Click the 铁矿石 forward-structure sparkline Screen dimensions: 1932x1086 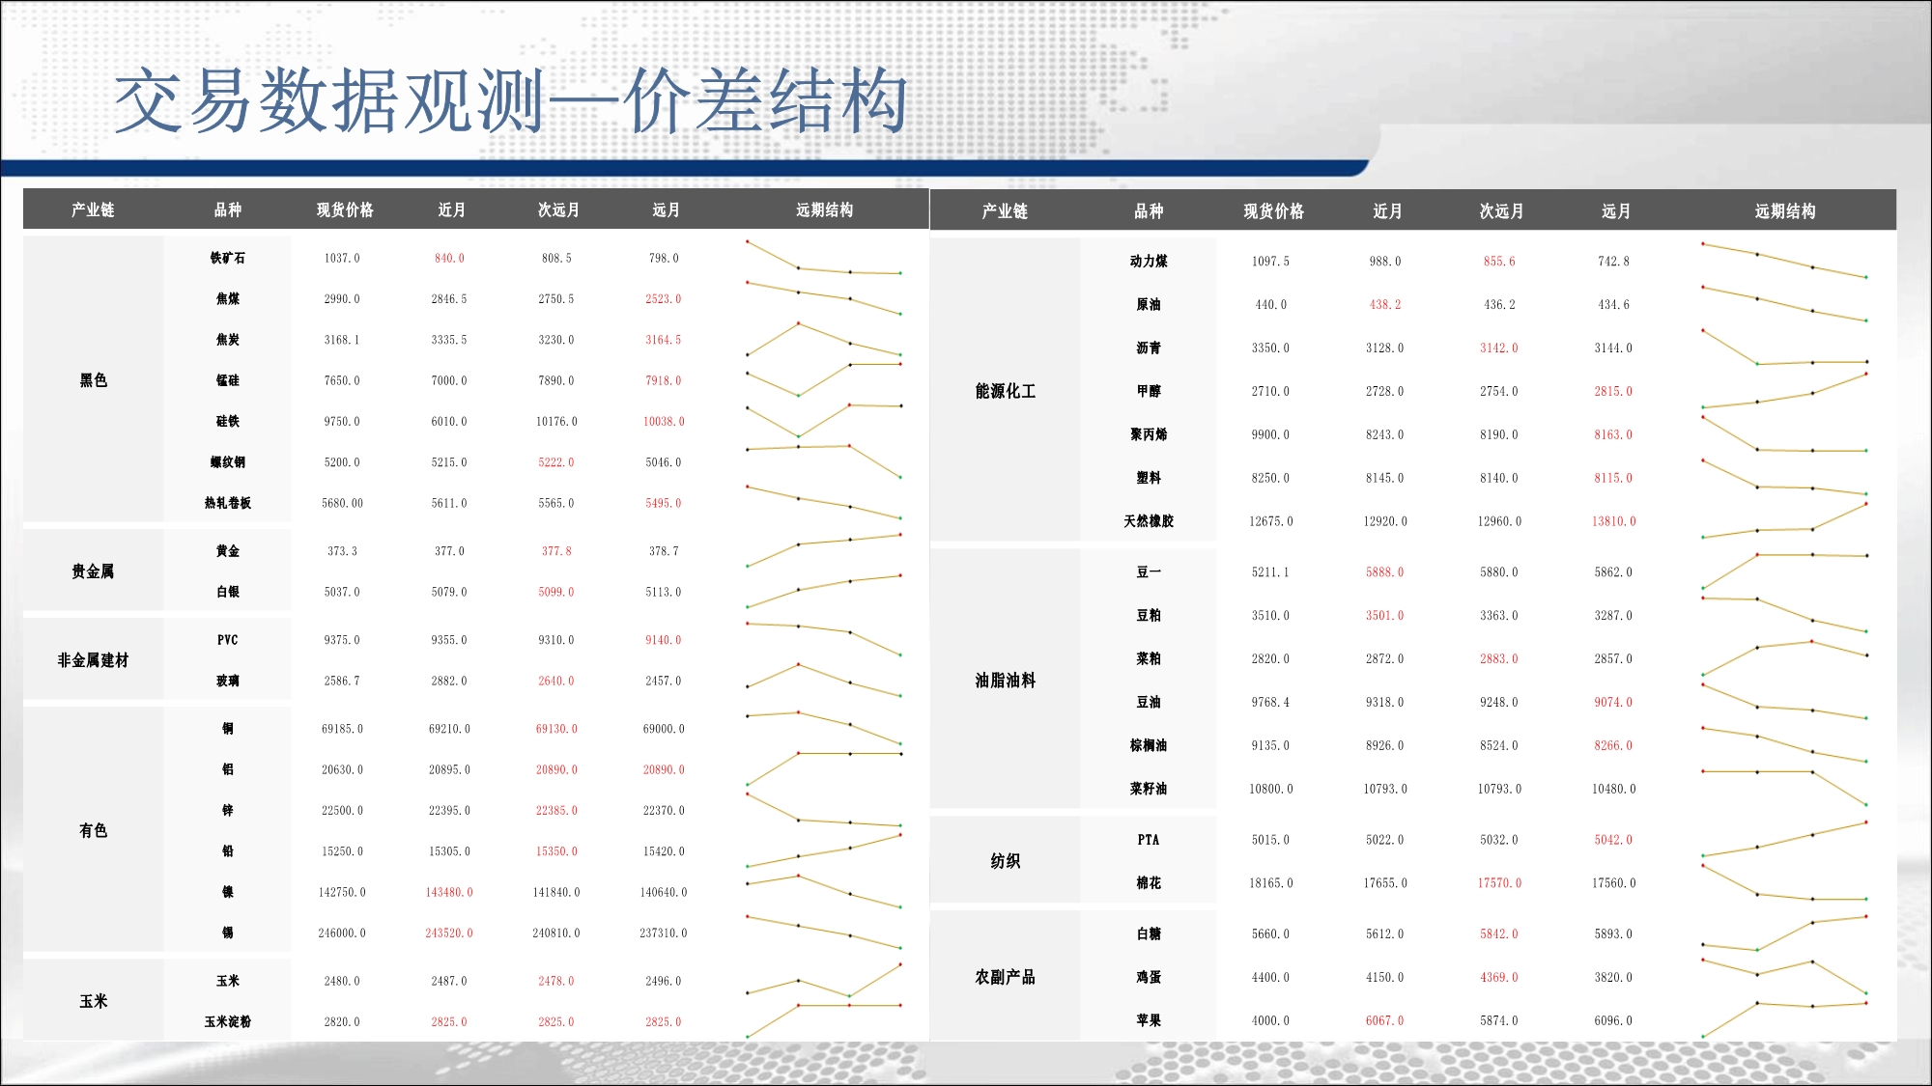[x=824, y=258]
